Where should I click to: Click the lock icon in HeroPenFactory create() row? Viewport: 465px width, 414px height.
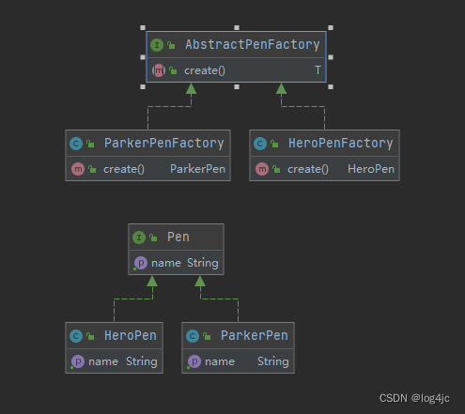[276, 169]
